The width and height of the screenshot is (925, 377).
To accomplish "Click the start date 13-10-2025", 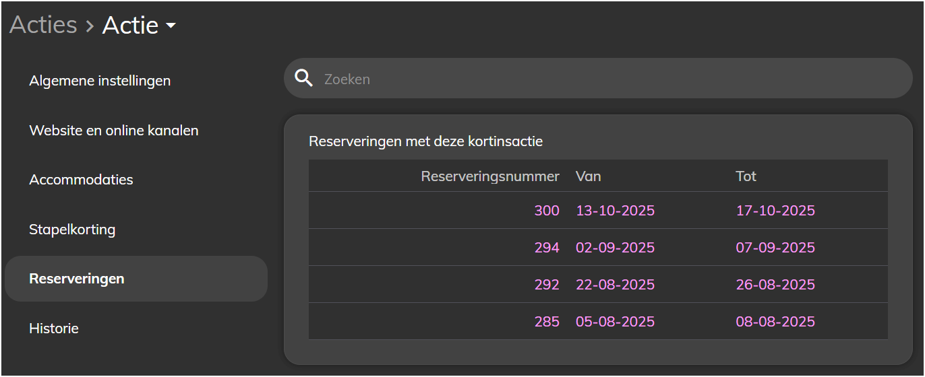I will click(615, 211).
